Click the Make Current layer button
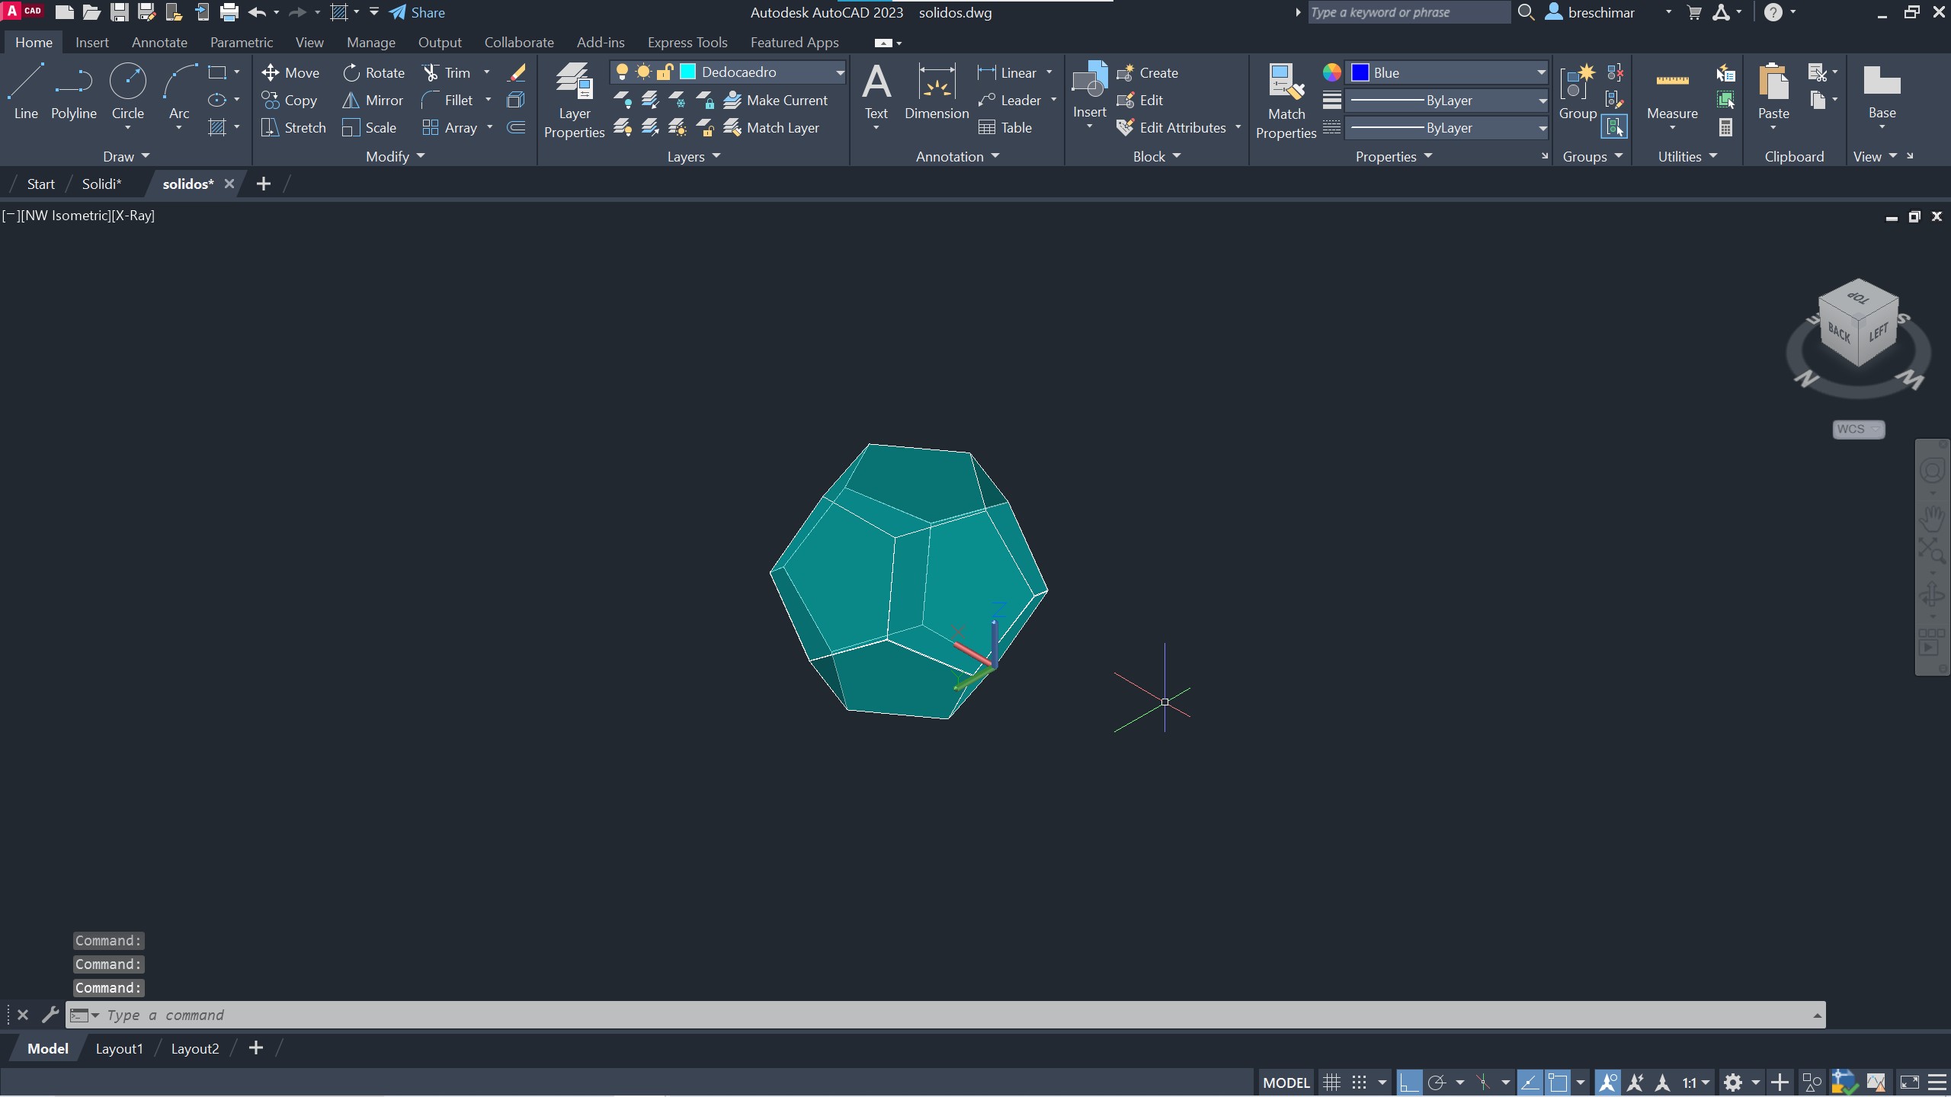Viewport: 1951px width, 1097px height. (775, 100)
